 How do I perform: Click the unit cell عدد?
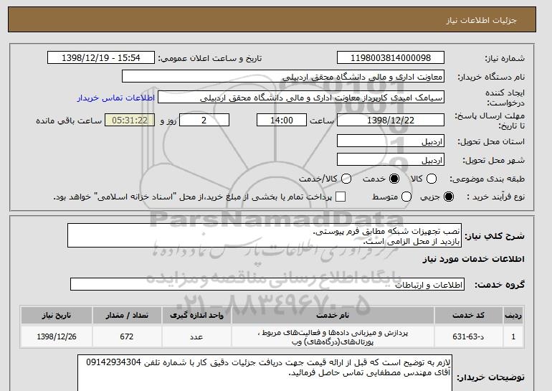pos(197,336)
